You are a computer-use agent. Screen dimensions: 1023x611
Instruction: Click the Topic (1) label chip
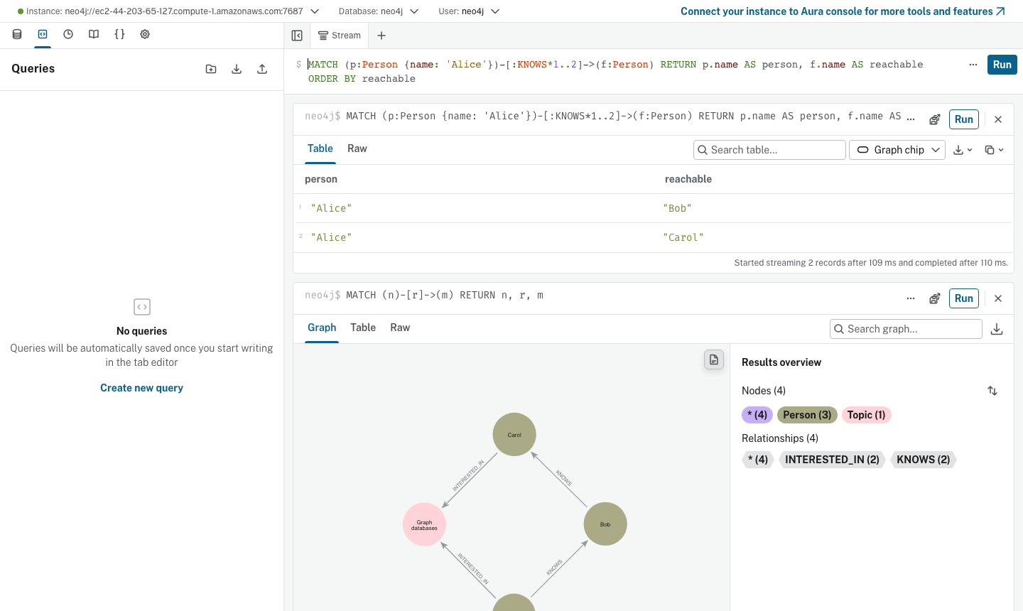pos(866,415)
